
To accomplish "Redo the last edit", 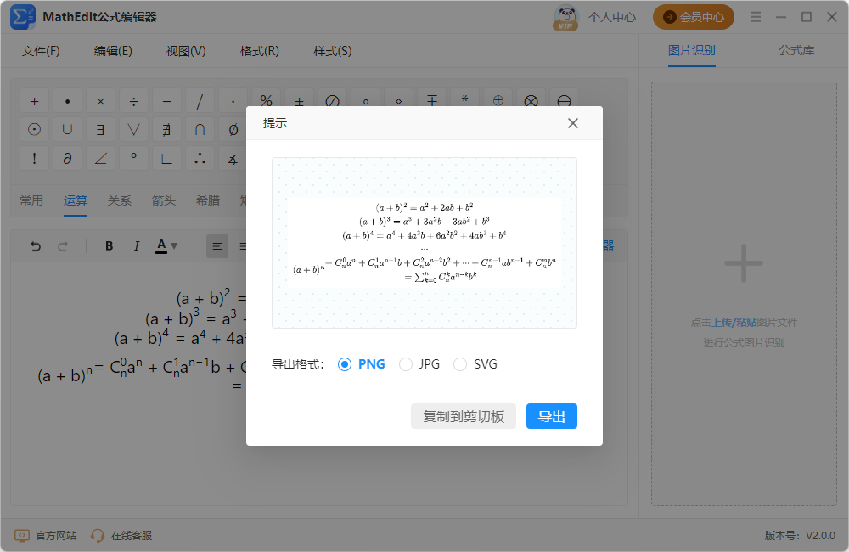I will [63, 246].
